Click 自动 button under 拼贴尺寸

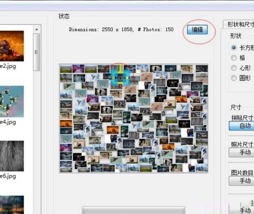[242, 126]
